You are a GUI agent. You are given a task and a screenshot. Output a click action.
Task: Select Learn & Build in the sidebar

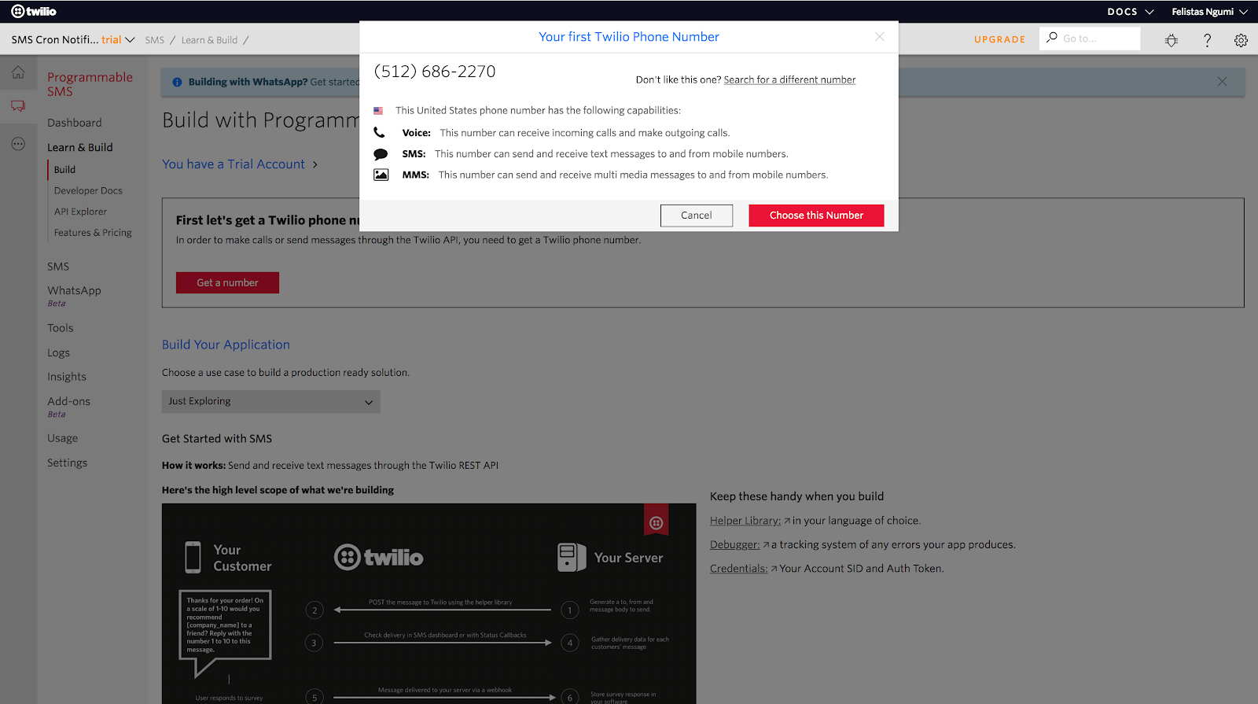80,147
